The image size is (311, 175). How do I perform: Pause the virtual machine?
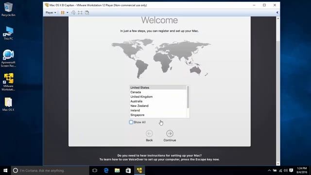[63, 13]
